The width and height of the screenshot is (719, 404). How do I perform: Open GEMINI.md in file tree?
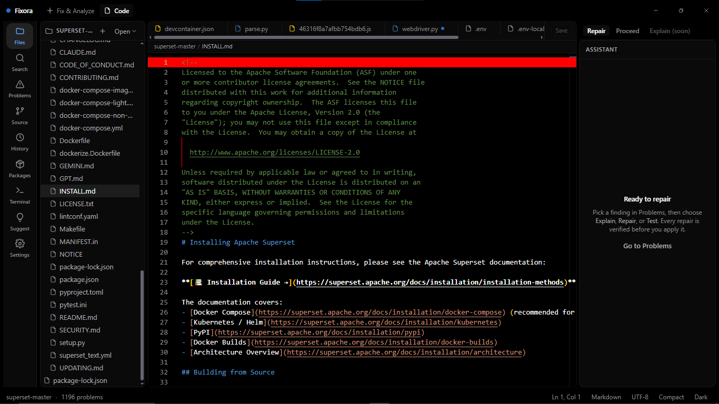click(77, 166)
